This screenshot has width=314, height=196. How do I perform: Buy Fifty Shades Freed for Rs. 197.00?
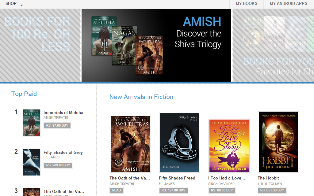click(174, 190)
